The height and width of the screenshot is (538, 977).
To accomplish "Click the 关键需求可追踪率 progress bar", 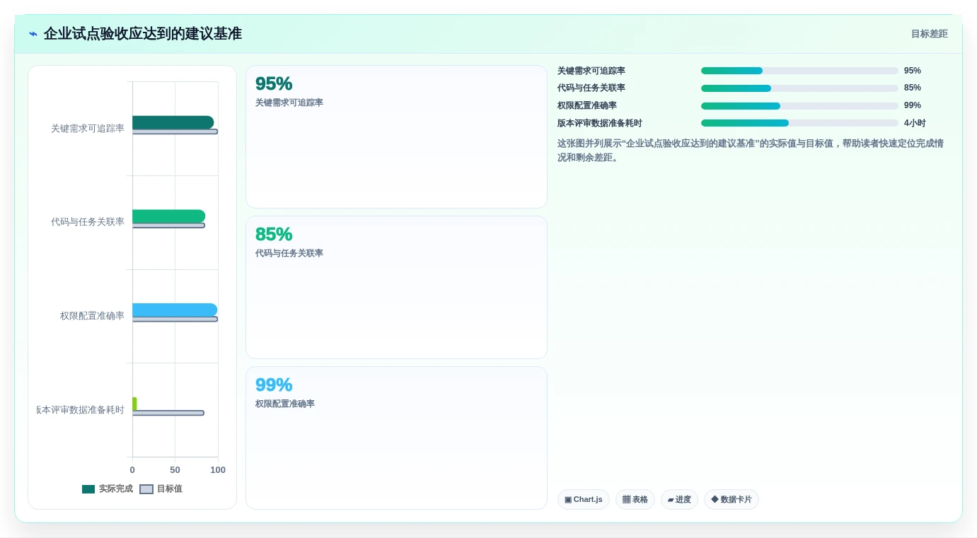I will [799, 71].
